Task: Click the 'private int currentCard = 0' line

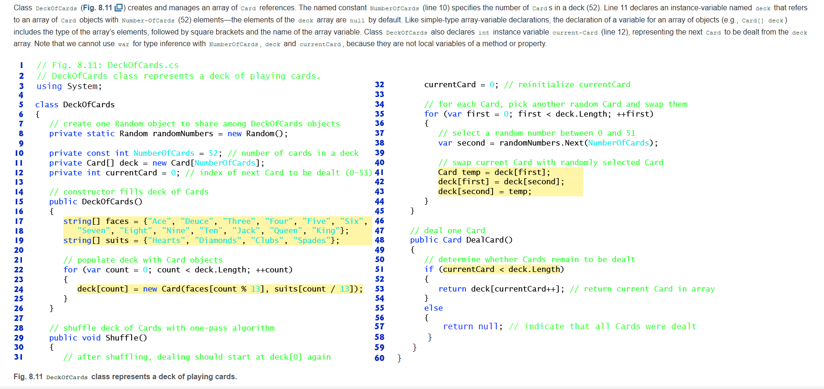Action: tap(211, 173)
